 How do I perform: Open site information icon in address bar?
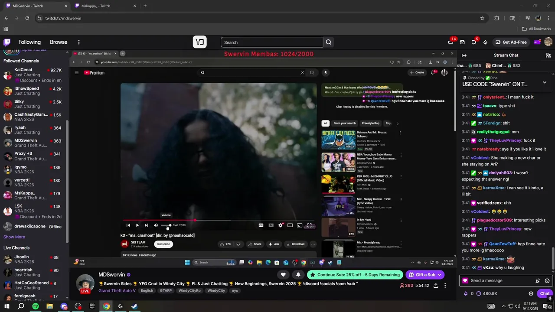39,18
